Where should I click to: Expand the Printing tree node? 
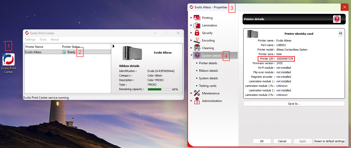pos(191,18)
